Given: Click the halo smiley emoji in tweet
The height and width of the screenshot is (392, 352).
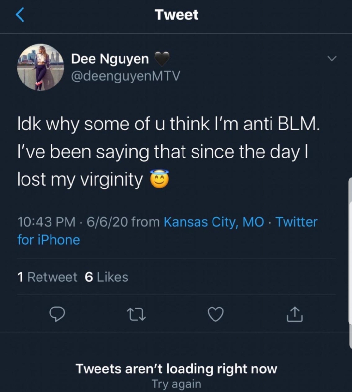Looking at the screenshot, I should tap(159, 179).
